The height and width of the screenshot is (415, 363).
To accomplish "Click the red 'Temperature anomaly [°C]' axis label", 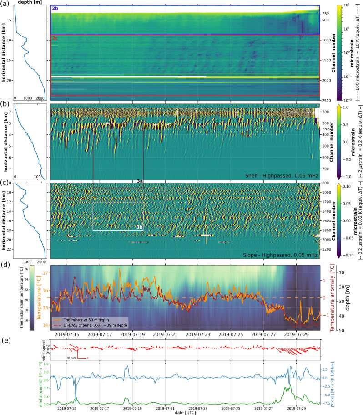I will (x=332, y=297).
